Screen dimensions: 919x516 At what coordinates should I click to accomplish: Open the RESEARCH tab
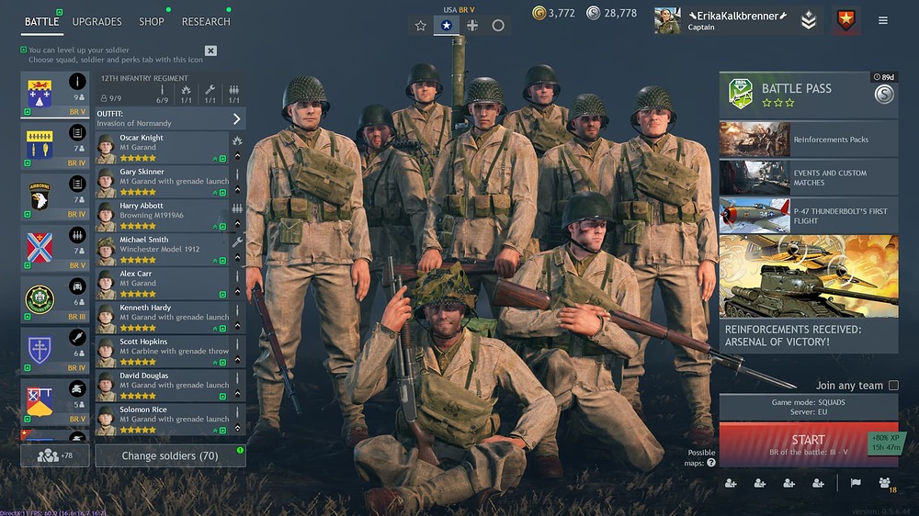[206, 22]
